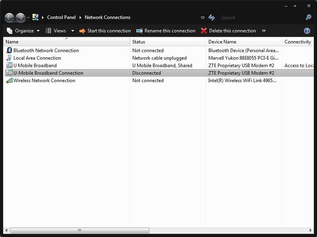
Task: Click the Forward navigation arrow
Action: pos(20,17)
